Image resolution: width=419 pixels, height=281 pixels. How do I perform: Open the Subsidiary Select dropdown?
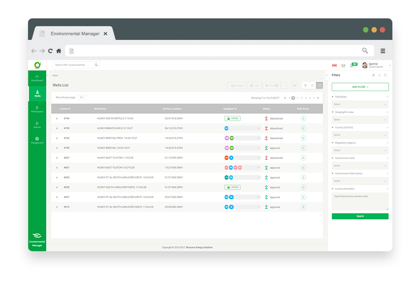click(x=360, y=104)
